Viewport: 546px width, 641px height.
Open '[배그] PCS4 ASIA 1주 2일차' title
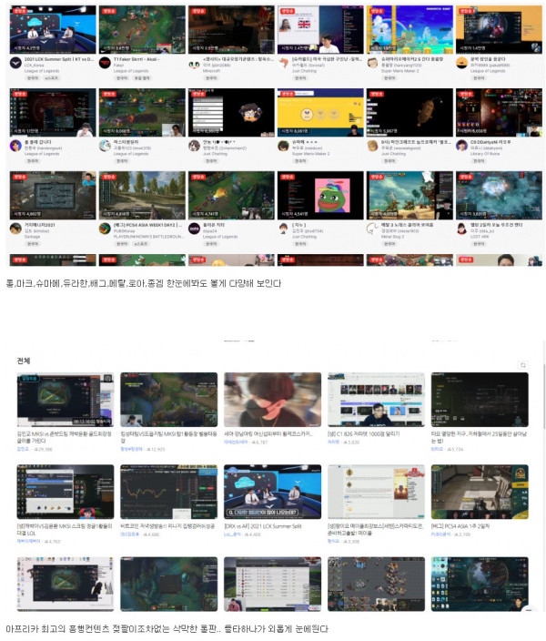pyautogui.click(x=460, y=526)
